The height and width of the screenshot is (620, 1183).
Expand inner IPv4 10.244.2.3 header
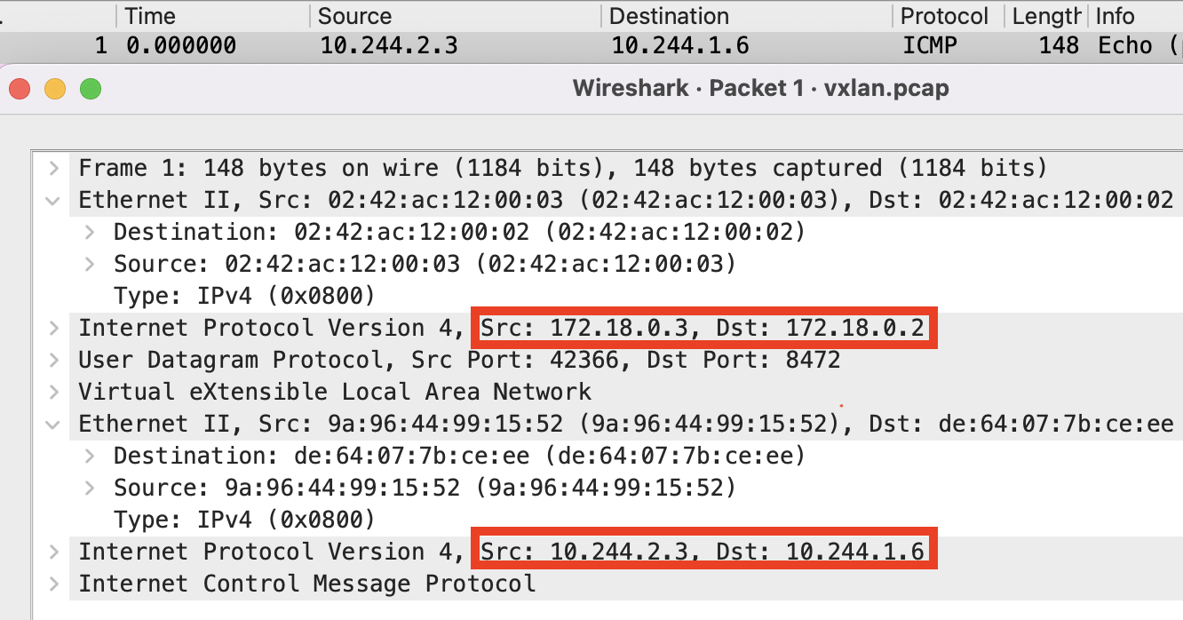54,552
